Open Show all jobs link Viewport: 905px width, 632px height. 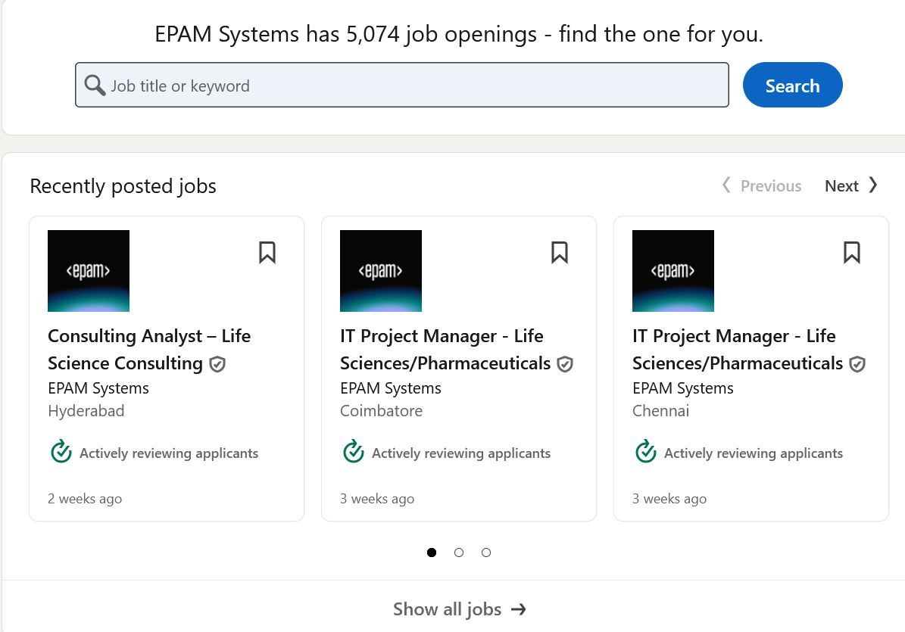[x=460, y=609]
